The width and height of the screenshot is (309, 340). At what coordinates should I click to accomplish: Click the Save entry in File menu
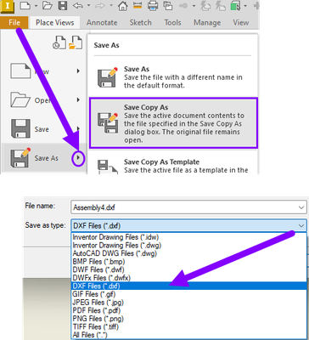[43, 129]
